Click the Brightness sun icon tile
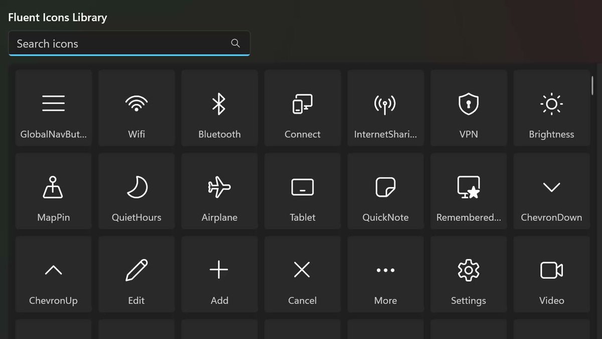The image size is (602, 339). point(551,108)
